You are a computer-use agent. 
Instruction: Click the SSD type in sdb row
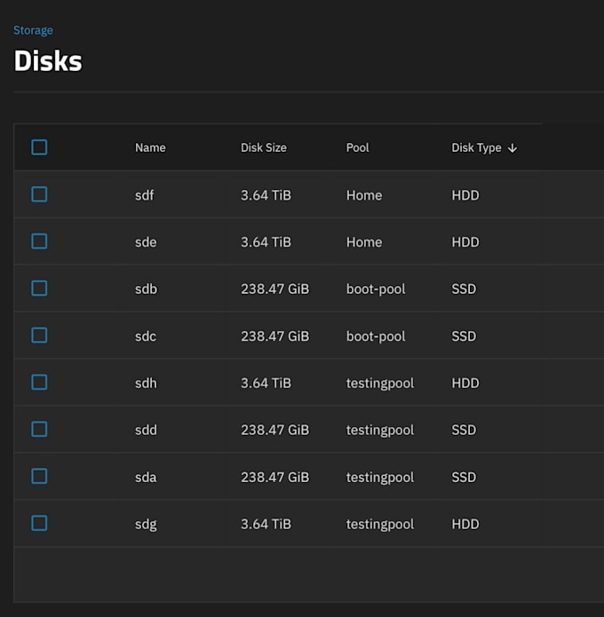464,289
